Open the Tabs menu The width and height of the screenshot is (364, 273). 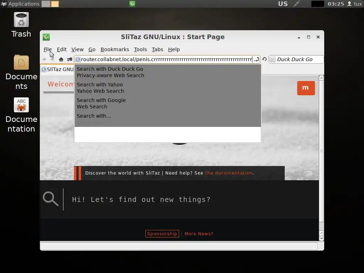pyautogui.click(x=157, y=49)
